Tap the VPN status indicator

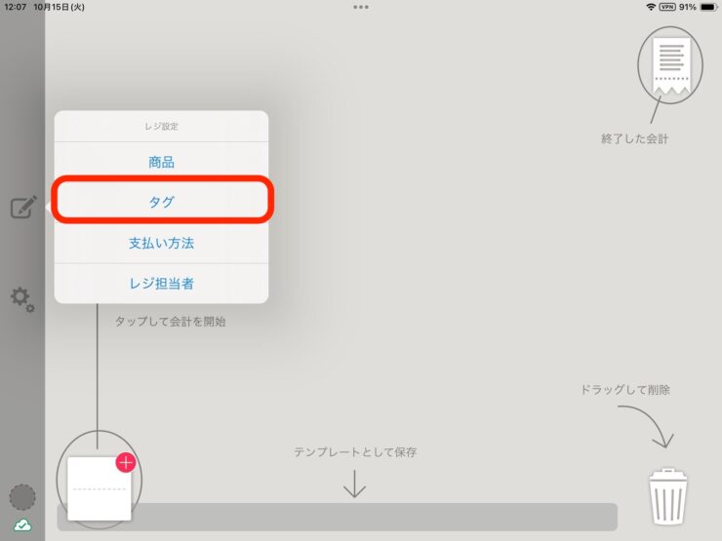[x=667, y=7]
